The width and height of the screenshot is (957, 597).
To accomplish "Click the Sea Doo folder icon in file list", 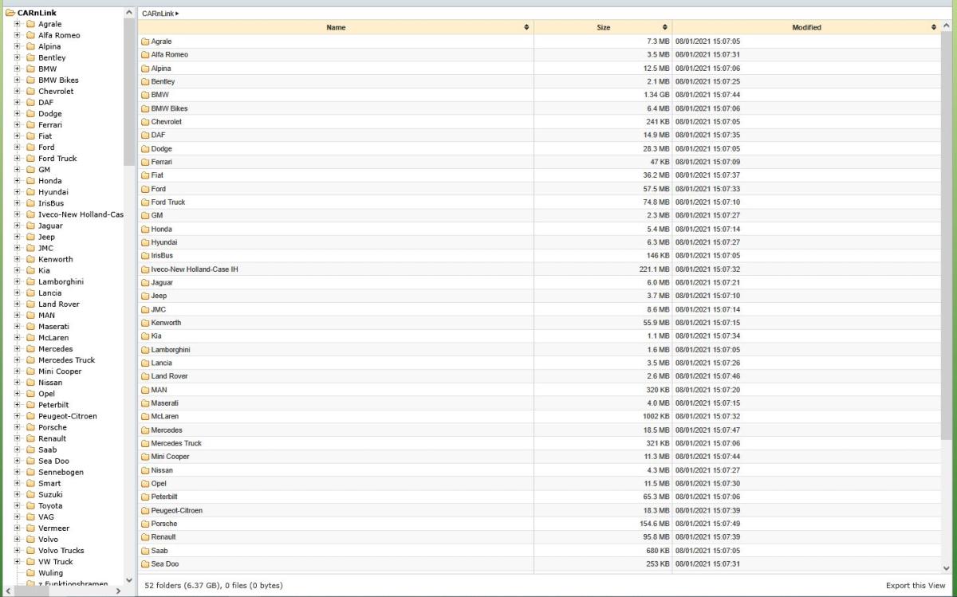I will 145,564.
